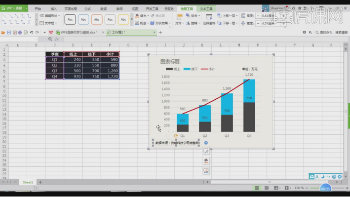Open the selection pane (选择窗格)
This screenshot has width=350, height=197.
pos(209,19)
